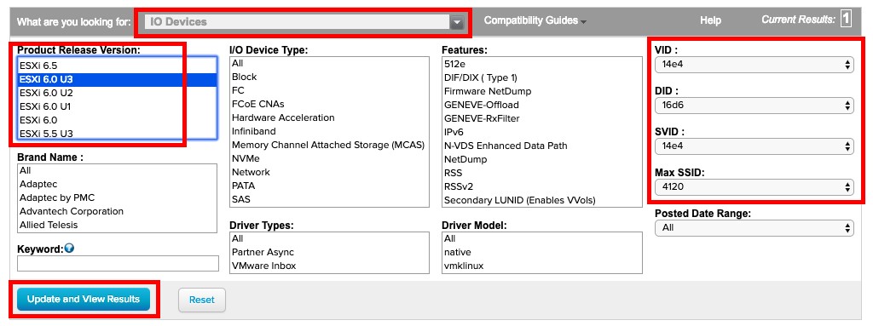Select 512e feature
This screenshot has width=873, height=326.
(541, 64)
